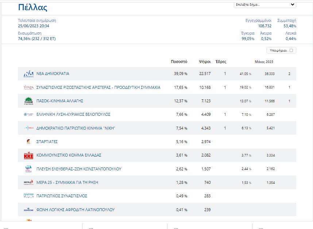Click the Έγκυρα label
The image size is (313, 229).
(x=248, y=33)
